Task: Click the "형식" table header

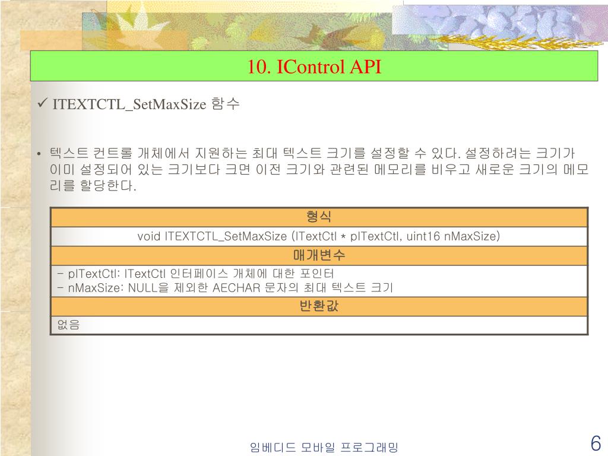Action: (x=319, y=217)
